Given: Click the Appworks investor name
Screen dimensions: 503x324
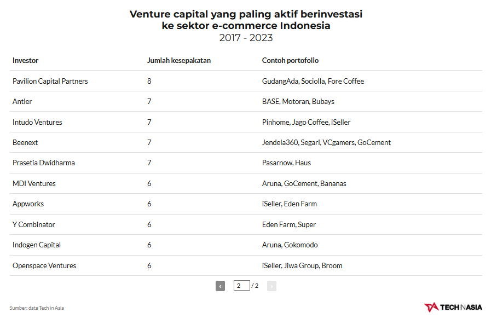Looking at the screenshot, I should (x=28, y=204).
